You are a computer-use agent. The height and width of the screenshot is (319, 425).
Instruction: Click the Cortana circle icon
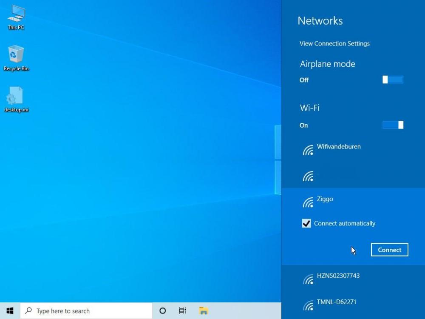(x=162, y=311)
